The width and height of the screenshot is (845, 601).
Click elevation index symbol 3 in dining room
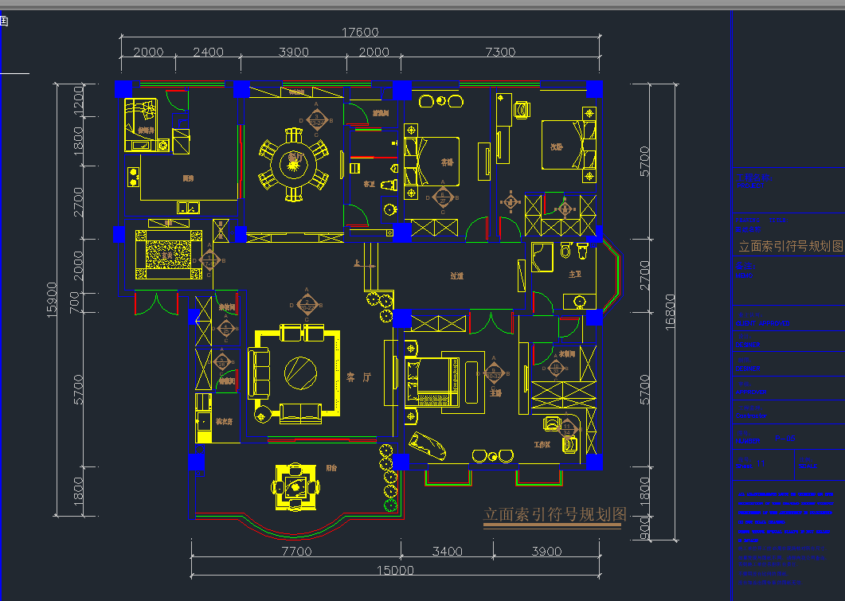point(316,120)
